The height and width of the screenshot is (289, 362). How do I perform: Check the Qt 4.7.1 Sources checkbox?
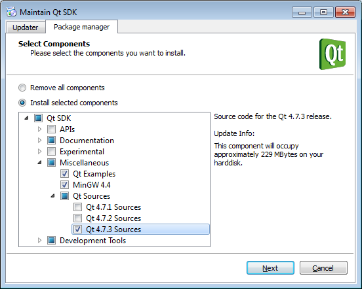coord(78,207)
